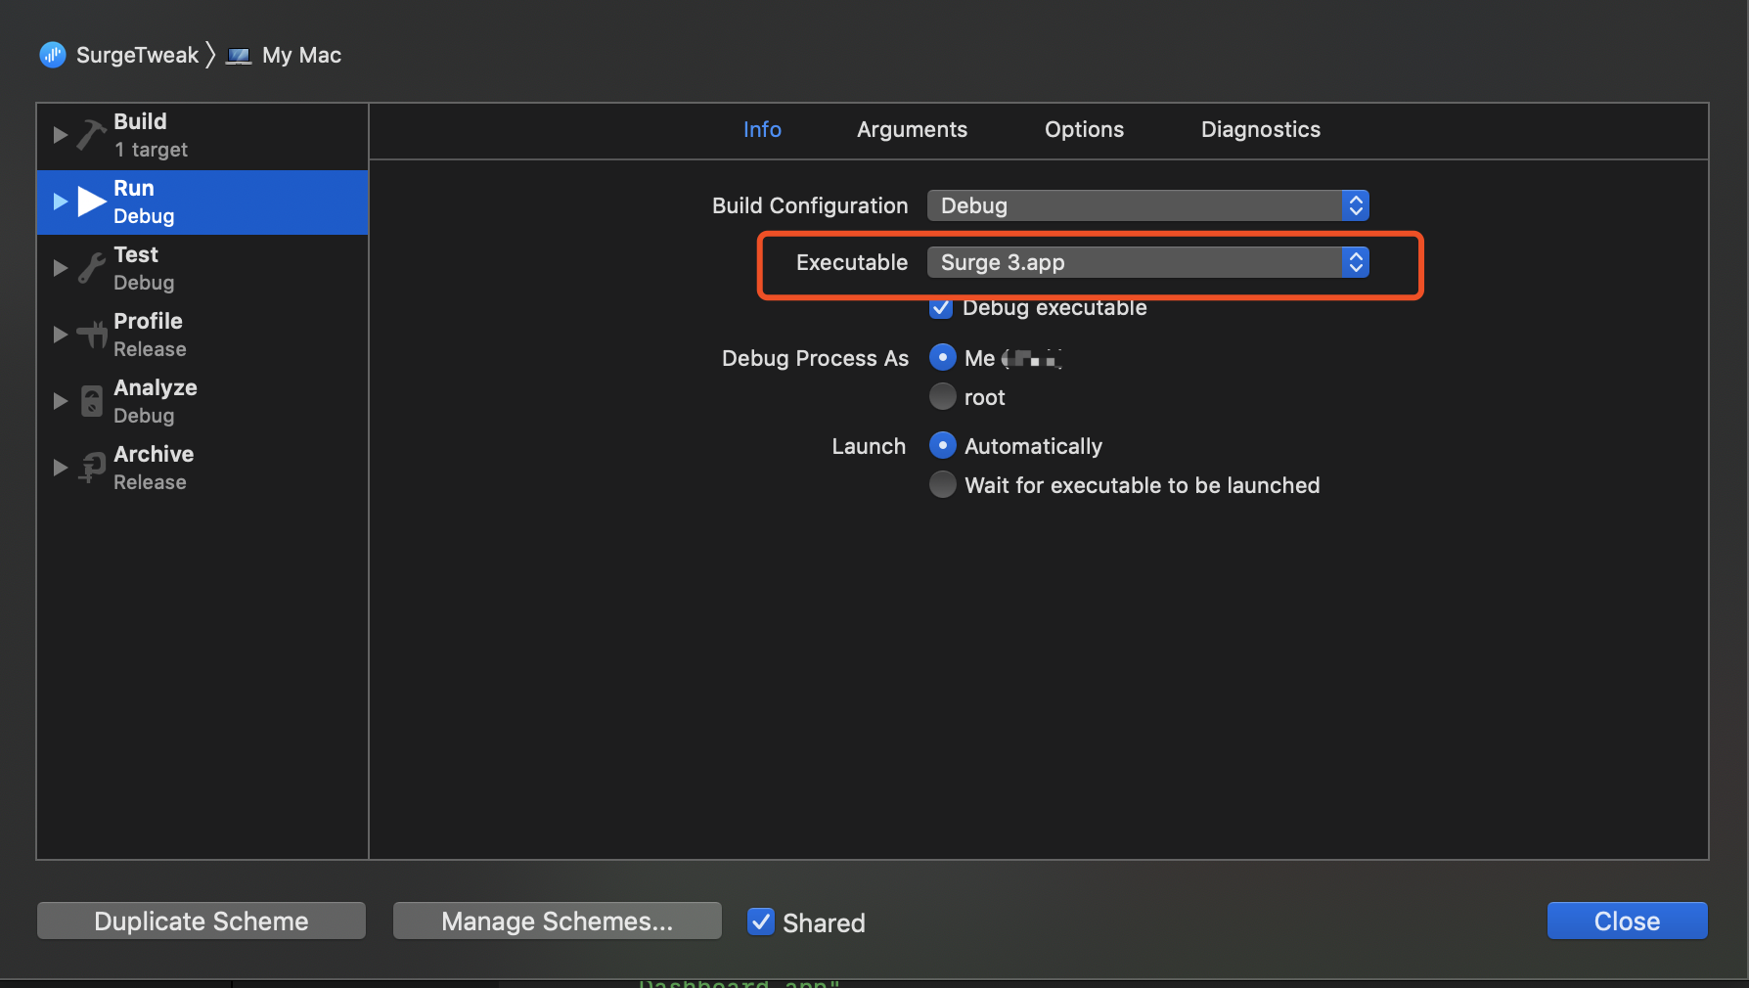Click the Manage Schemes... button
Image resolution: width=1749 pixels, height=988 pixels.
pos(558,921)
